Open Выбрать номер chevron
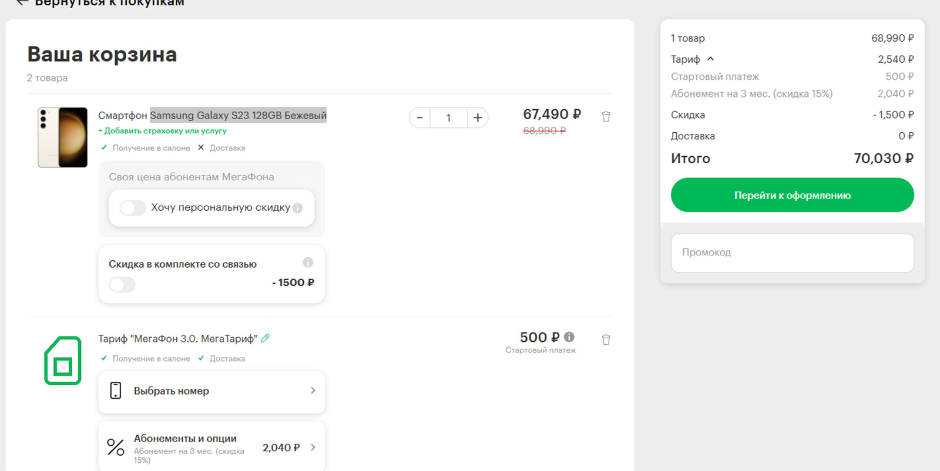The height and width of the screenshot is (471, 940). pyautogui.click(x=313, y=391)
